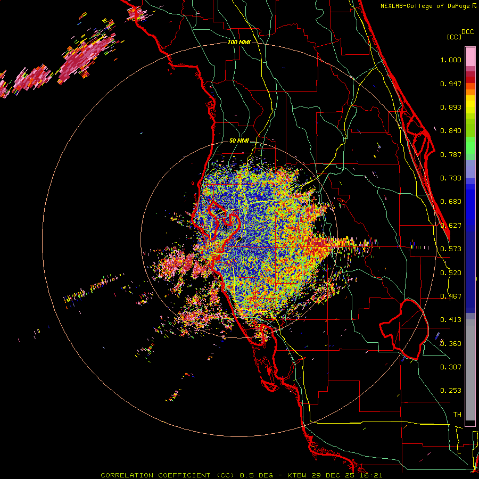Screen dimensions: 479x479
Task: Click the 0.307 legend value
Action: pos(451,367)
